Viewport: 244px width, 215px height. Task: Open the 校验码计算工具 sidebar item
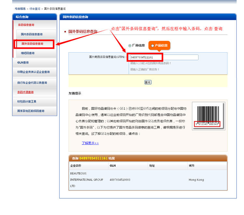pos(27,101)
